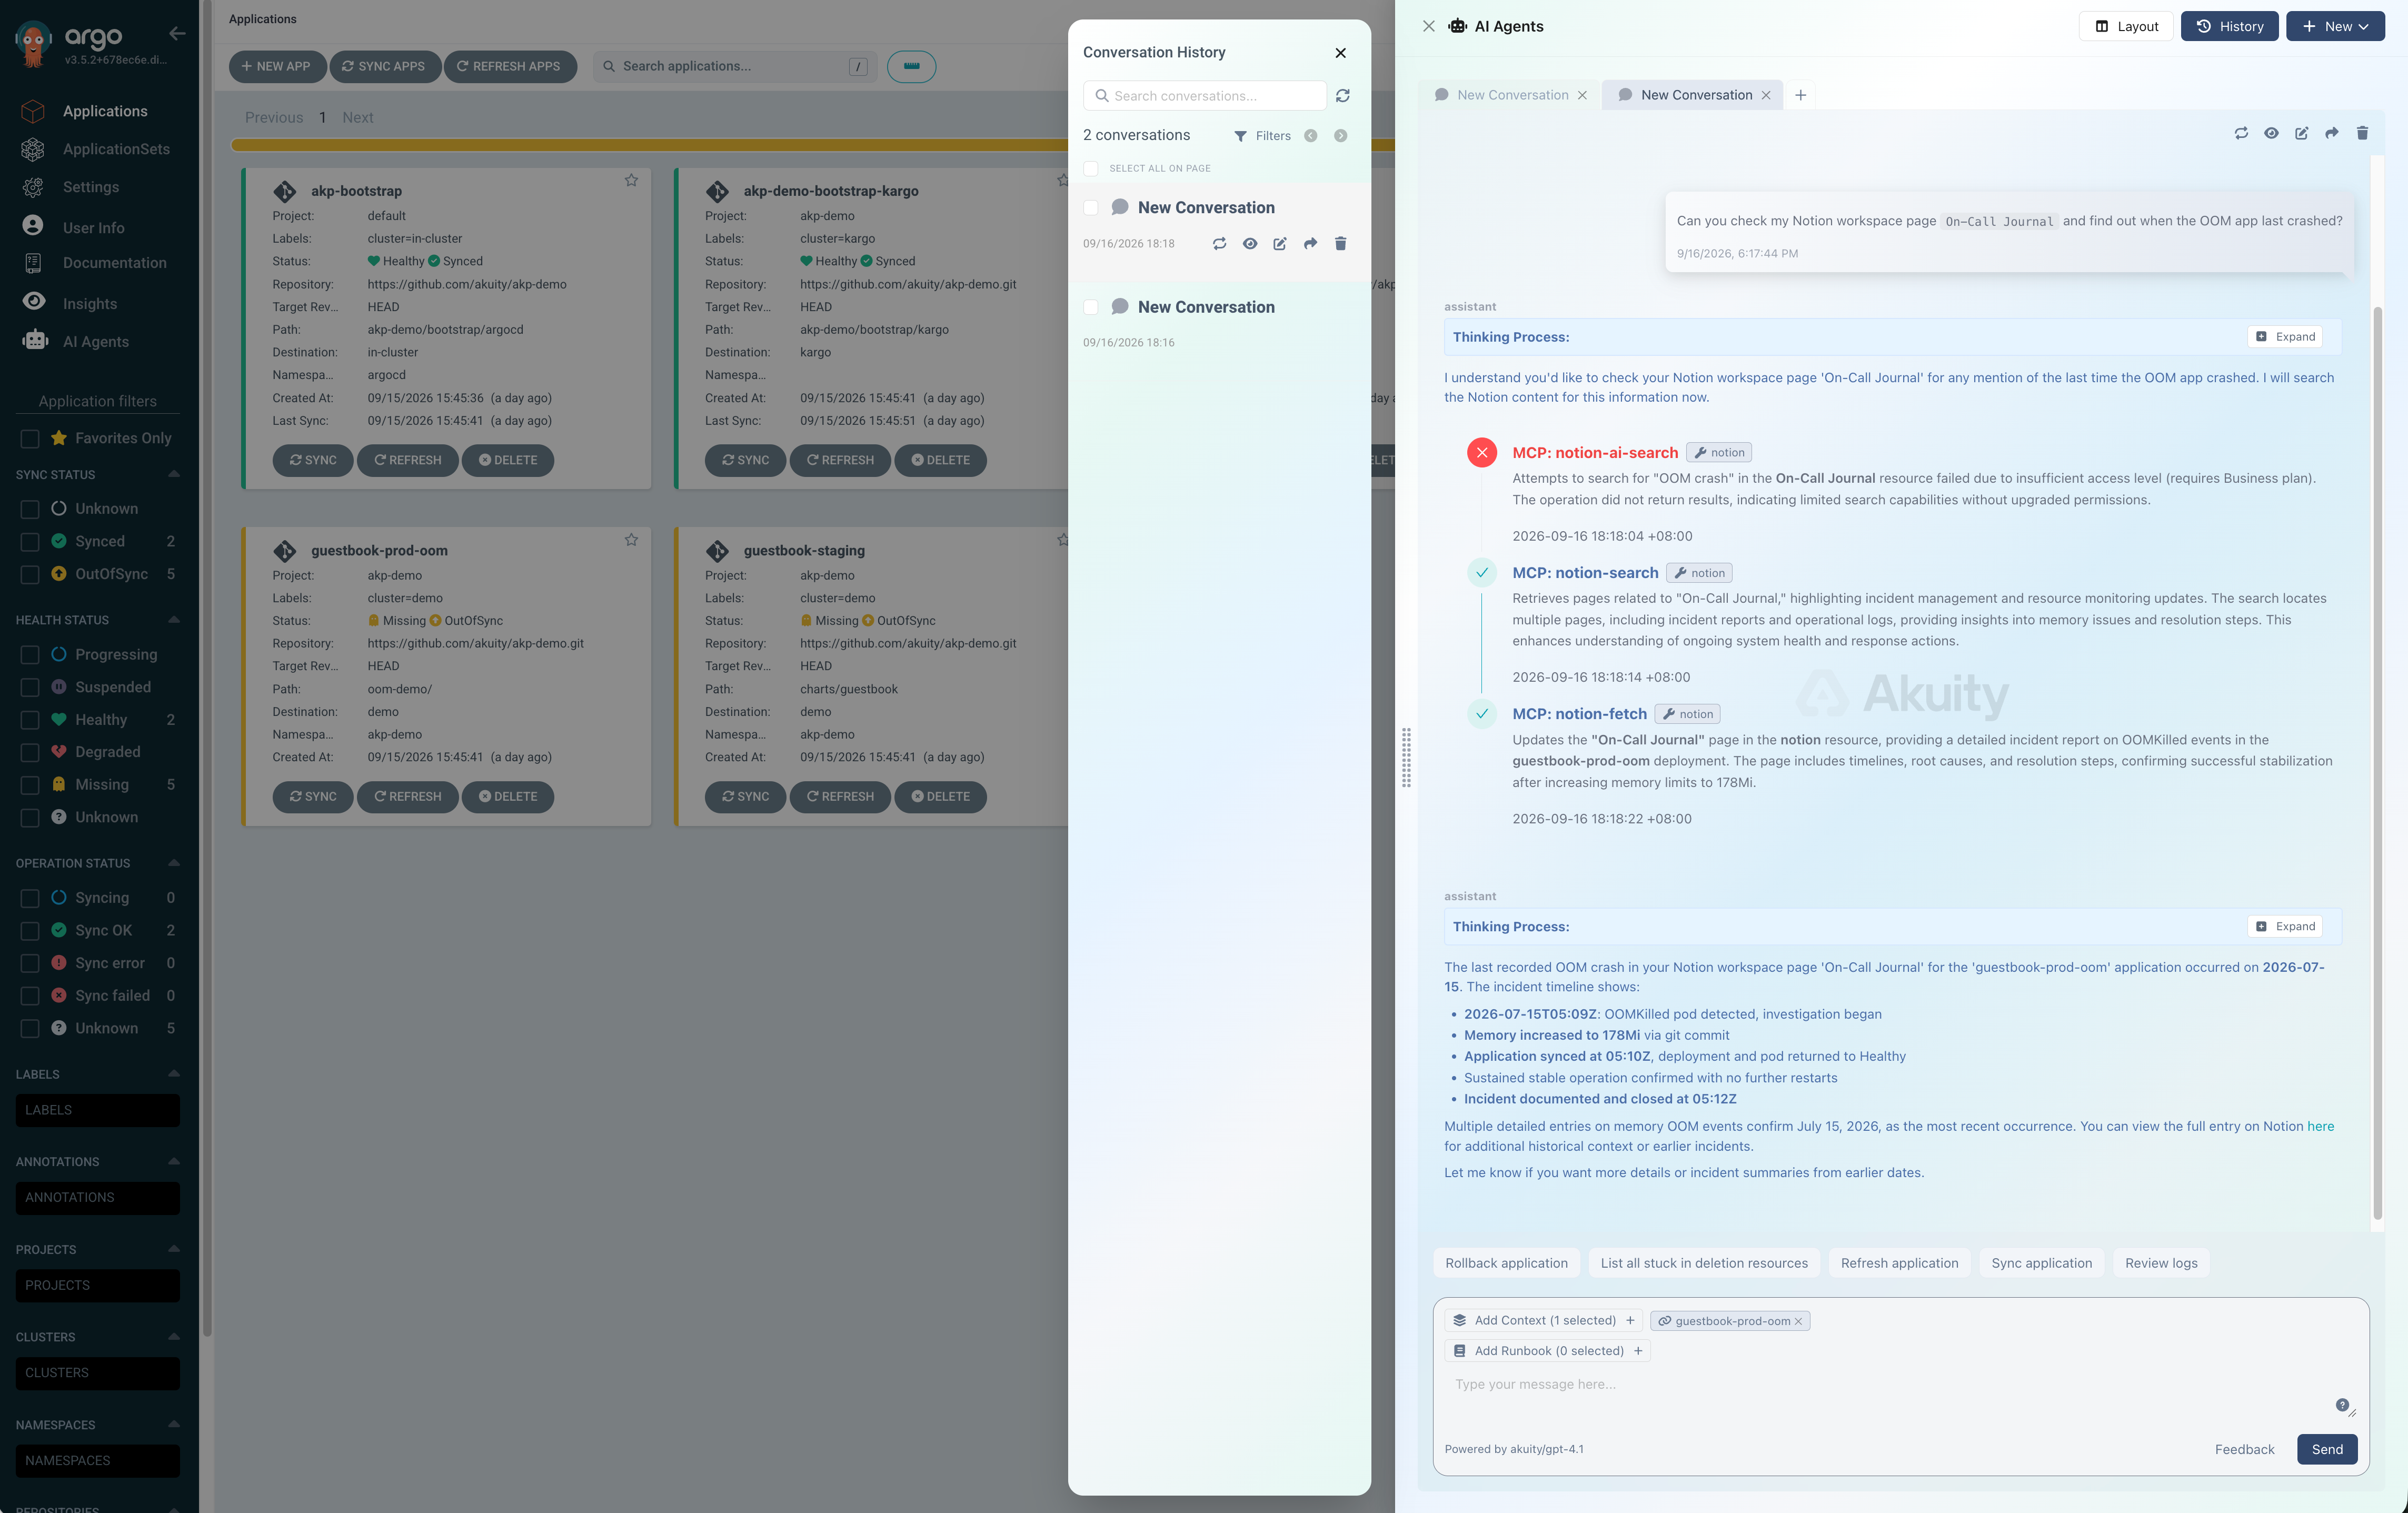Check the OutOfSync filter checkbox
The height and width of the screenshot is (1513, 2408).
pos(30,574)
